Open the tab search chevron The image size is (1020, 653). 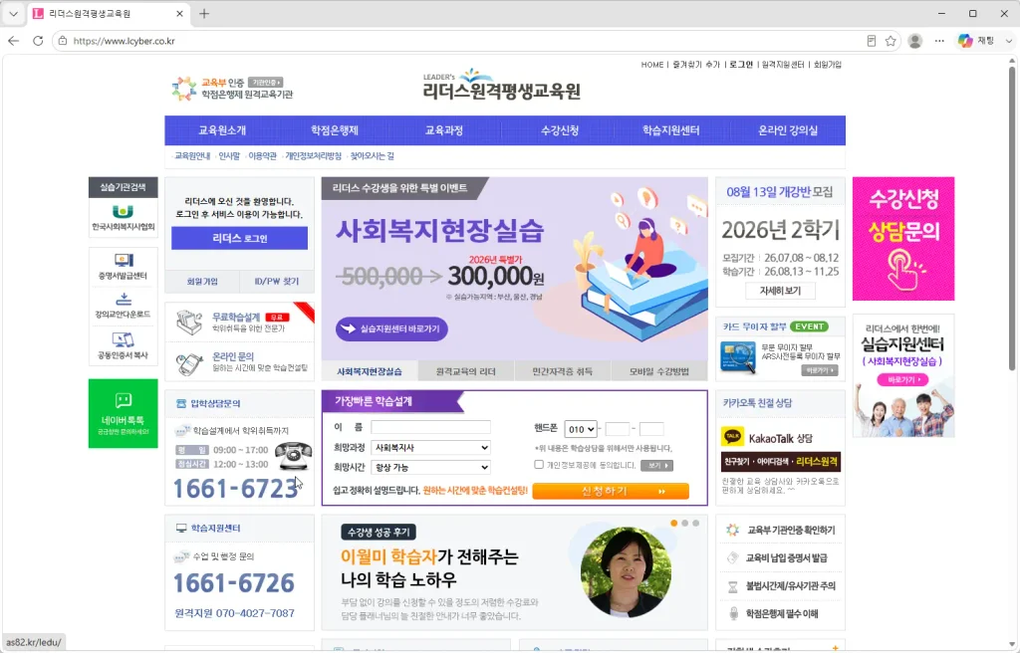[13, 14]
